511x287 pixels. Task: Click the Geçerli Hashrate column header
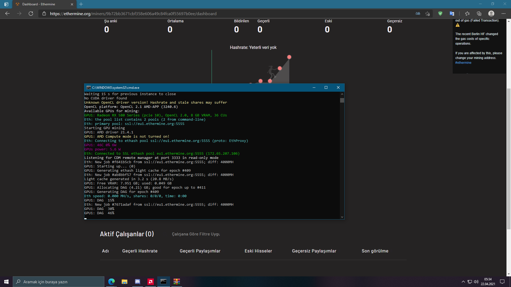[x=140, y=251]
